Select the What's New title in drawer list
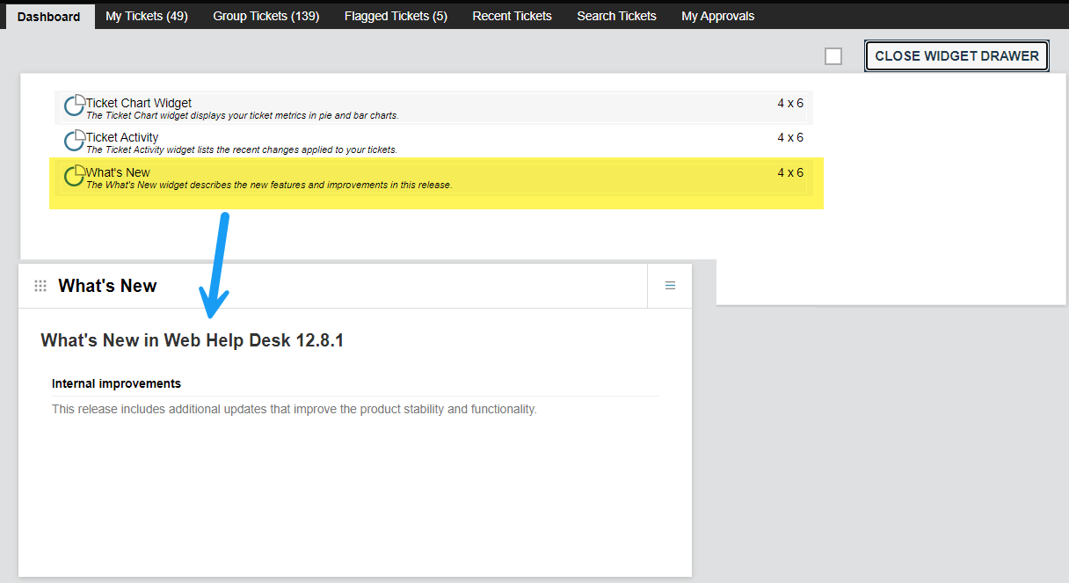Image resolution: width=1069 pixels, height=583 pixels. [x=118, y=172]
